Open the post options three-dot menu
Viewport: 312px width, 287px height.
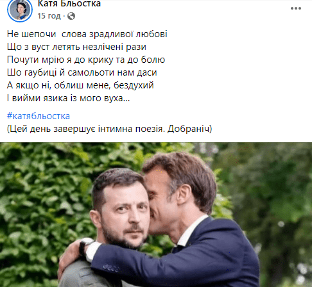[296, 8]
